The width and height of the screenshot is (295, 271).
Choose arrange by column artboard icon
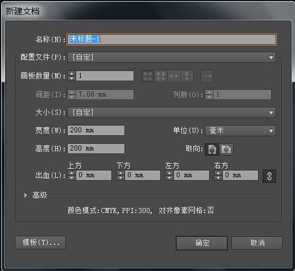click(187, 76)
